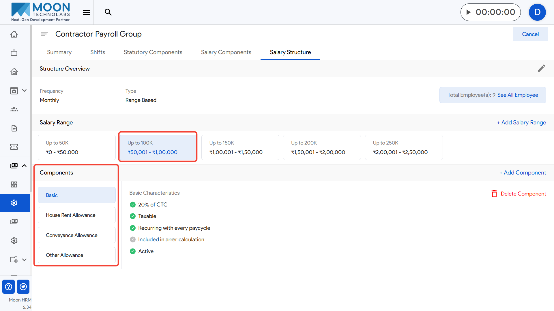Expand the bottom wallet sidebar chevron
554x311 pixels.
[x=24, y=259]
